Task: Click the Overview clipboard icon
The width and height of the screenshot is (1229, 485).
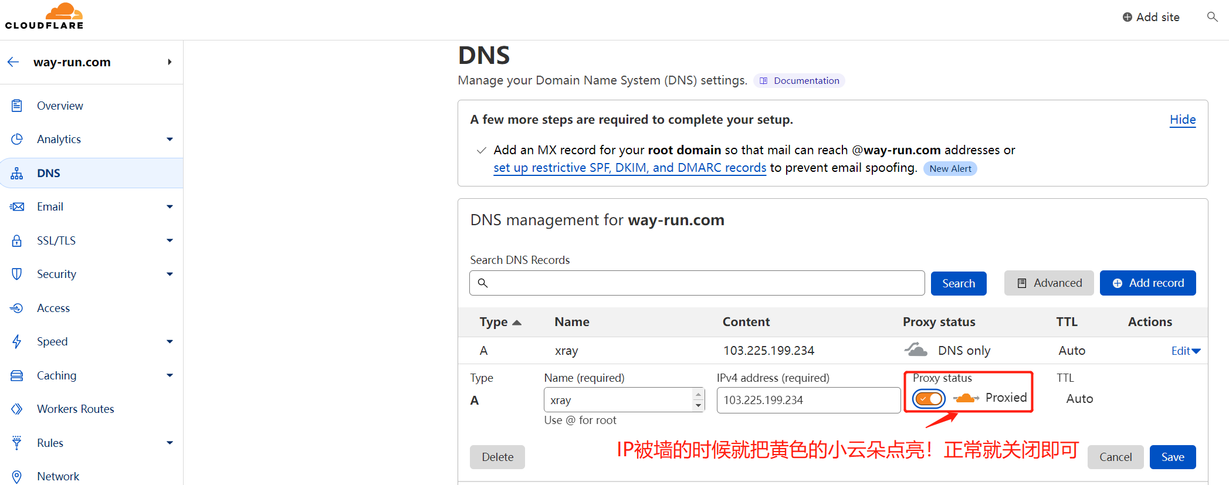Action: tap(17, 106)
